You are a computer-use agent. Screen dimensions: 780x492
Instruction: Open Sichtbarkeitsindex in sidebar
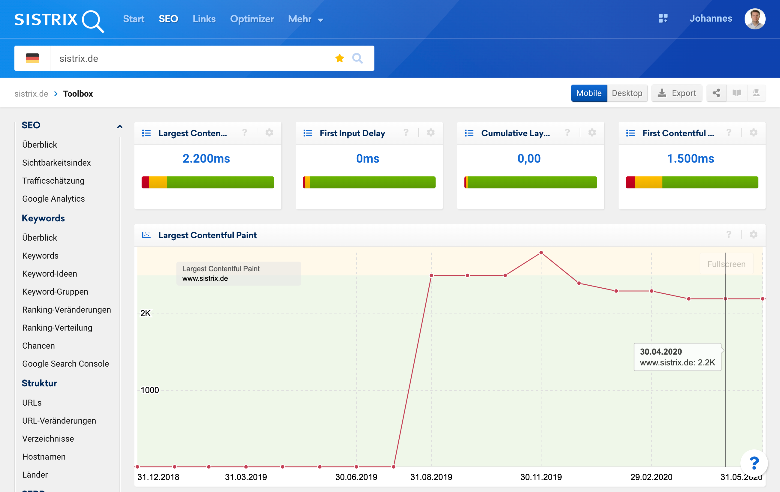click(x=56, y=163)
